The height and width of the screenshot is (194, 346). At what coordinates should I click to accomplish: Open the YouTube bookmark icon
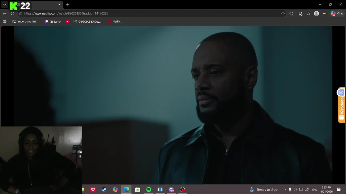[68, 22]
